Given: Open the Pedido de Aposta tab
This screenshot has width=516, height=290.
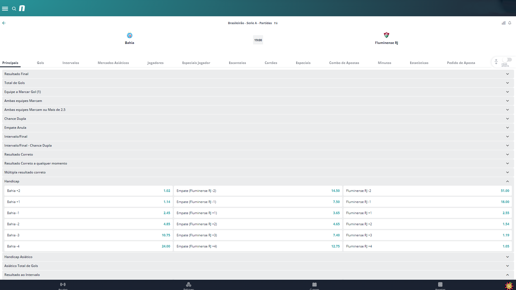Looking at the screenshot, I should [461, 63].
